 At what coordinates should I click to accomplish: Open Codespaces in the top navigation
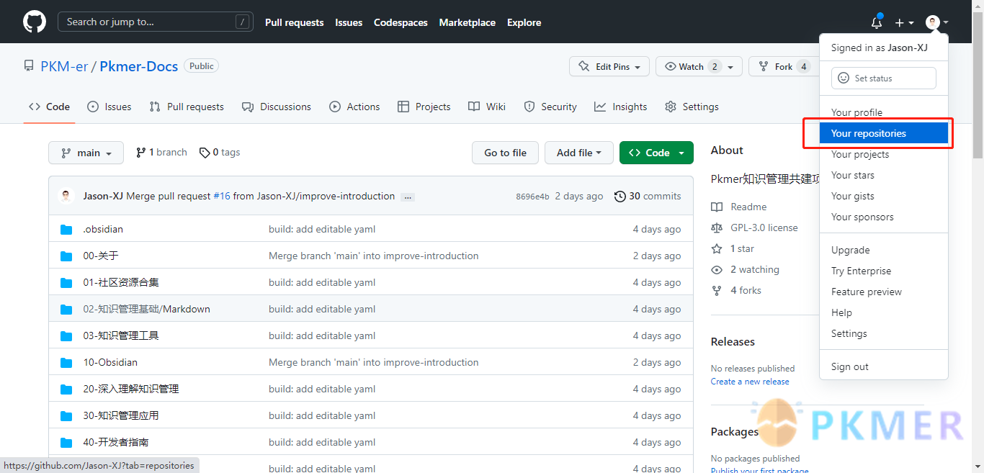401,22
